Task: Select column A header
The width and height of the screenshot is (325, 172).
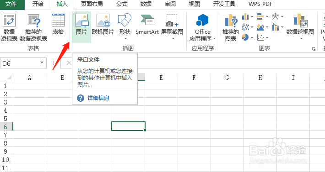Action: pos(29,78)
